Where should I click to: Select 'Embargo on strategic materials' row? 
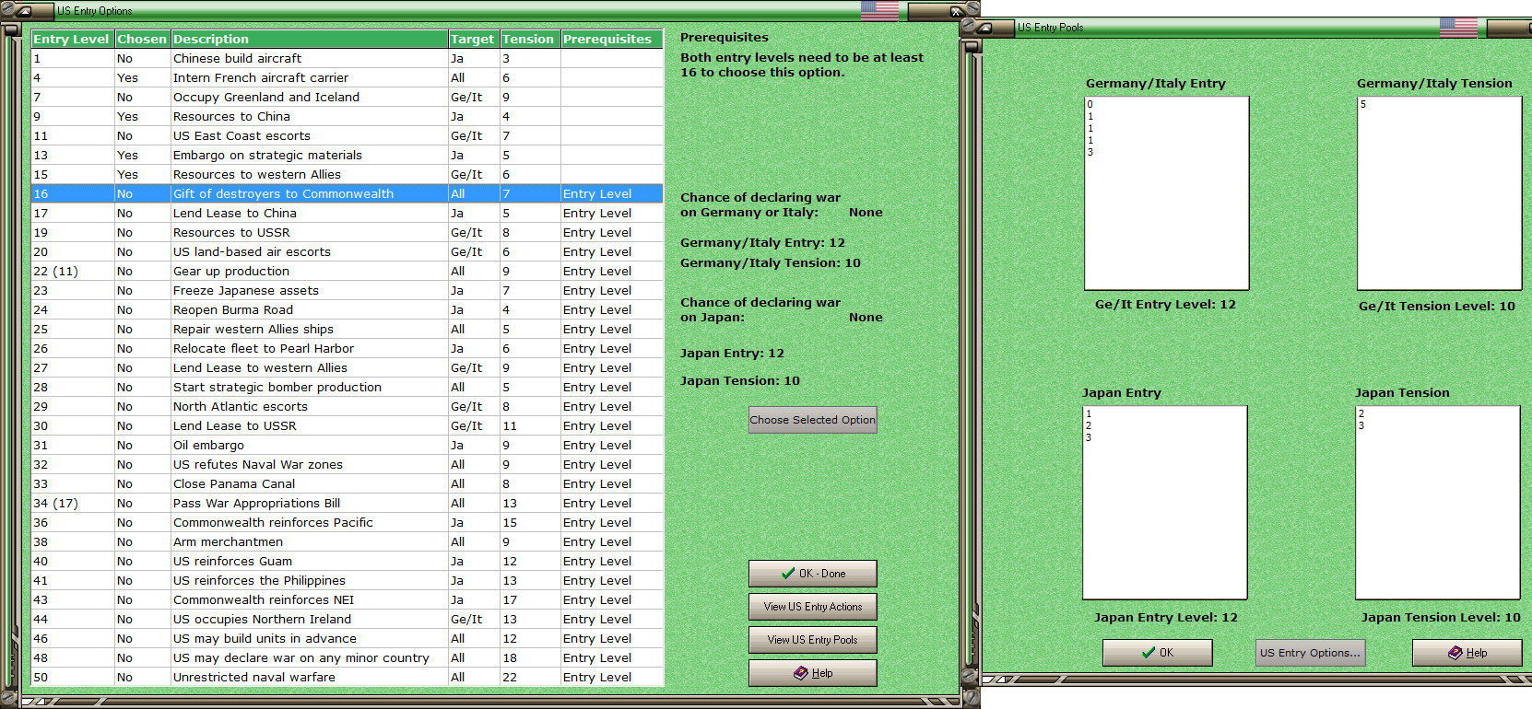(x=347, y=155)
